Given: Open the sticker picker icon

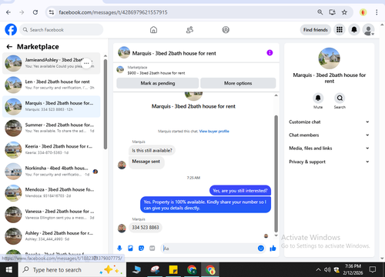Looking at the screenshot, I should [x=141, y=248].
